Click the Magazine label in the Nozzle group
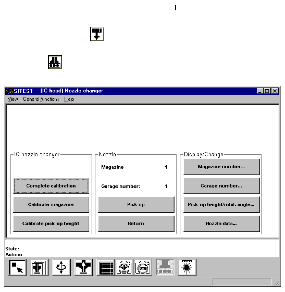This screenshot has height=292, width=285. tap(113, 167)
